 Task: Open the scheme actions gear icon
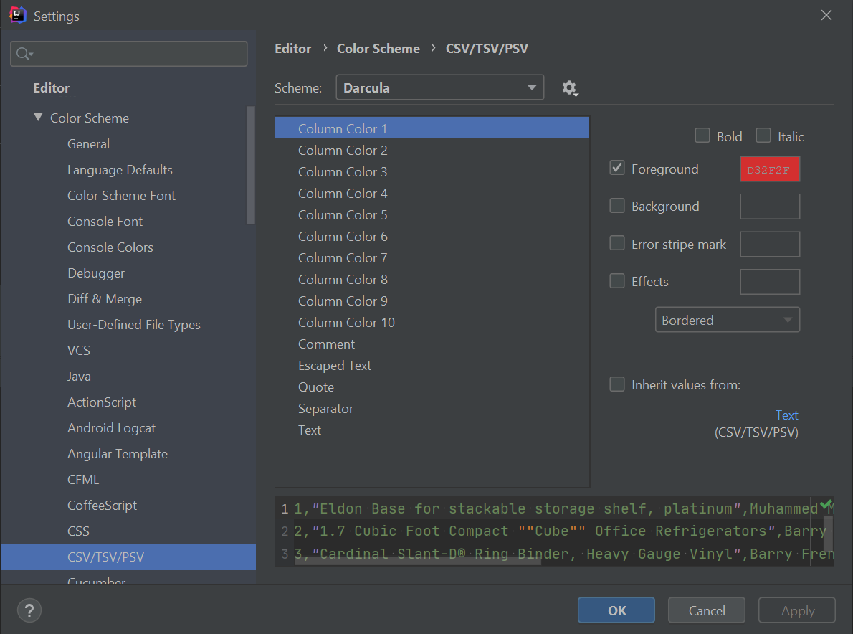point(570,88)
